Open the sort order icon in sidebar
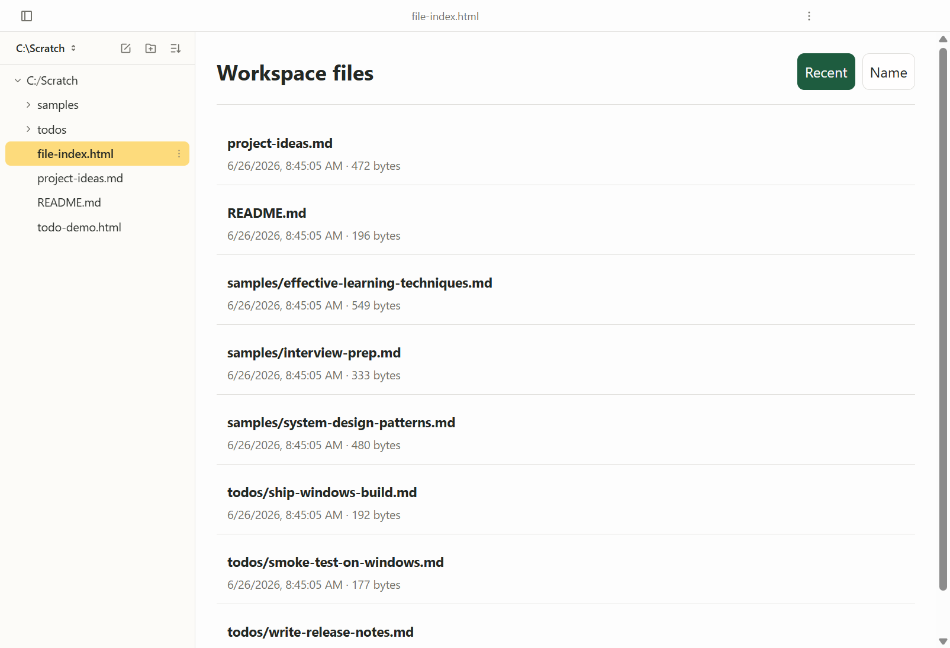The image size is (950, 648). [x=176, y=49]
